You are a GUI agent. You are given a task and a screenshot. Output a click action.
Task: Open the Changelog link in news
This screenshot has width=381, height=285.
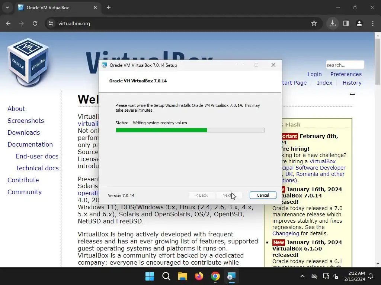(x=285, y=233)
